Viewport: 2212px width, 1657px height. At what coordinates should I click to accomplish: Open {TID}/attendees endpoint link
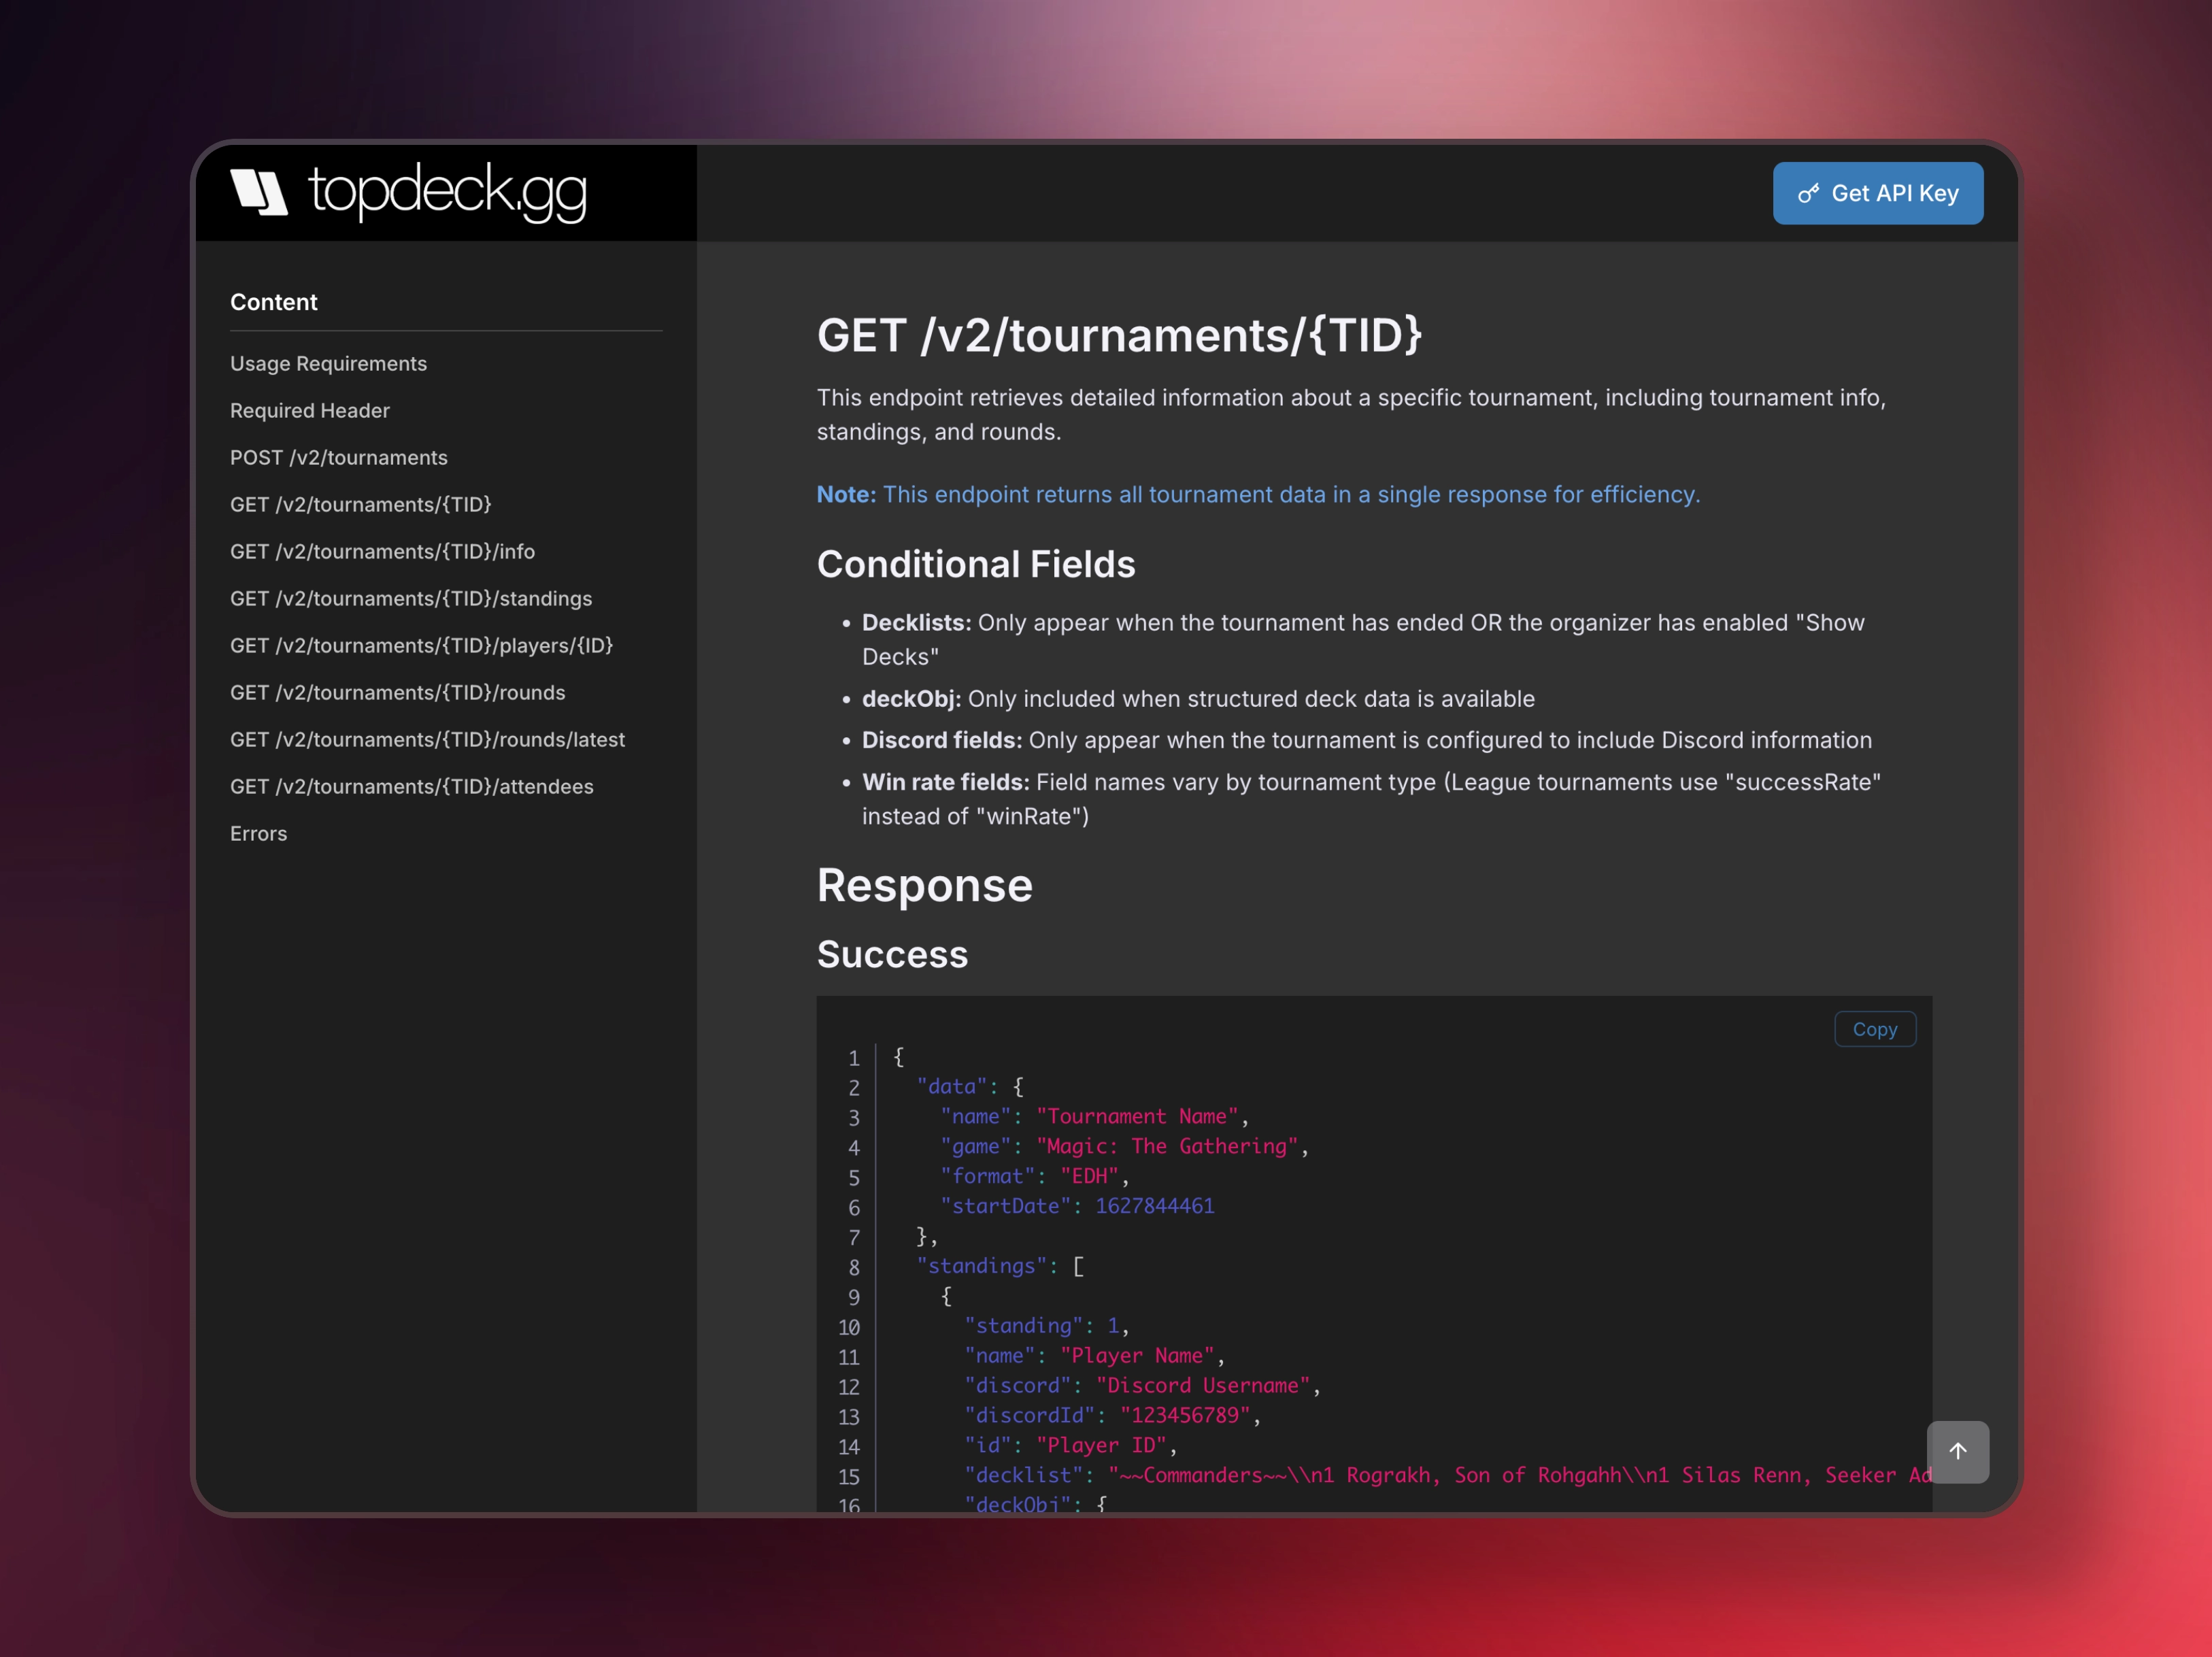coord(411,787)
